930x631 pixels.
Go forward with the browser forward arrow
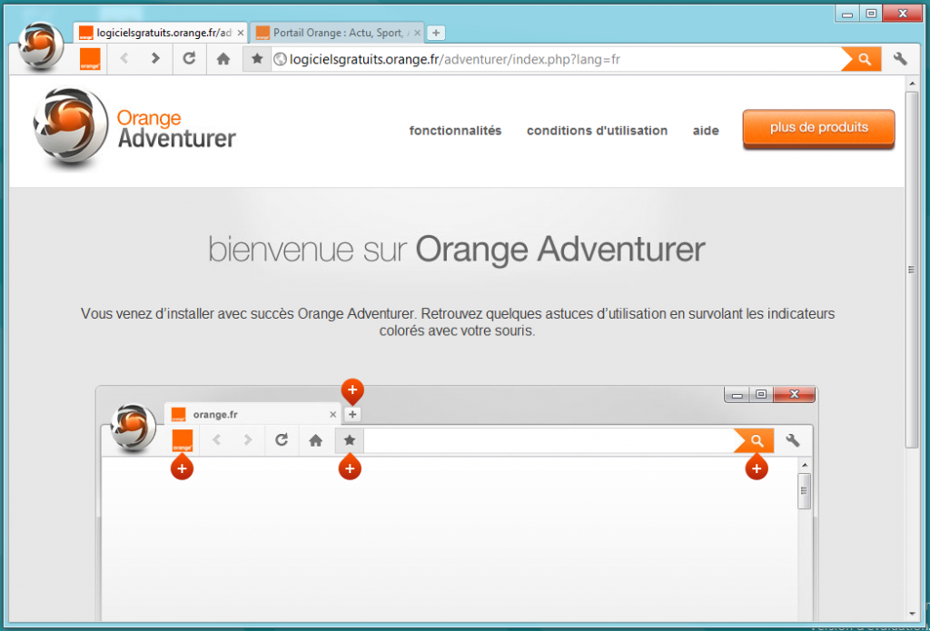[155, 58]
